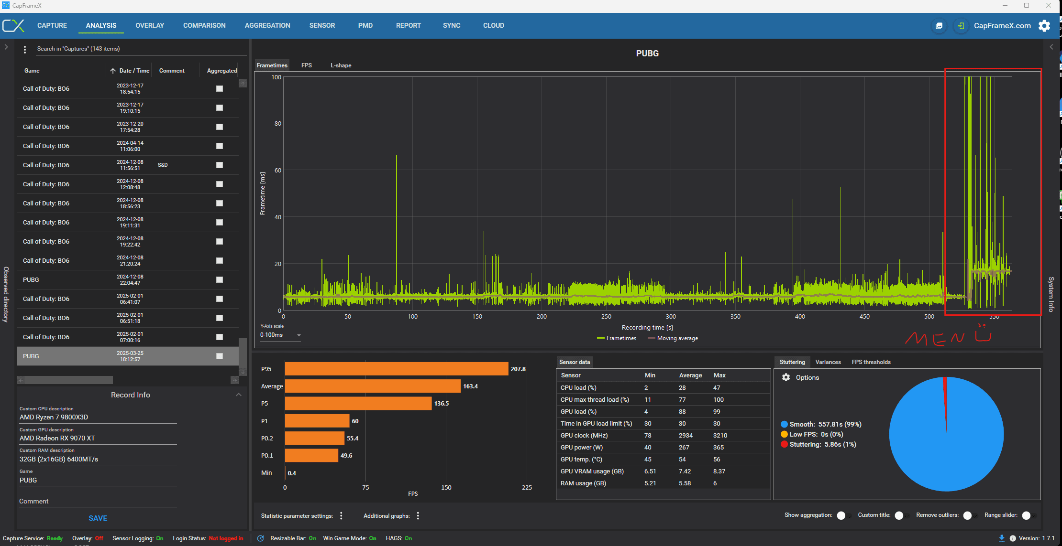Toggle the Range slider switch

pyautogui.click(x=1029, y=515)
